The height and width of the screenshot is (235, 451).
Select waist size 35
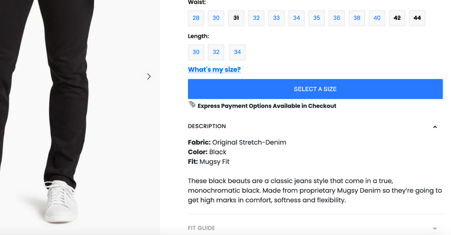point(316,18)
